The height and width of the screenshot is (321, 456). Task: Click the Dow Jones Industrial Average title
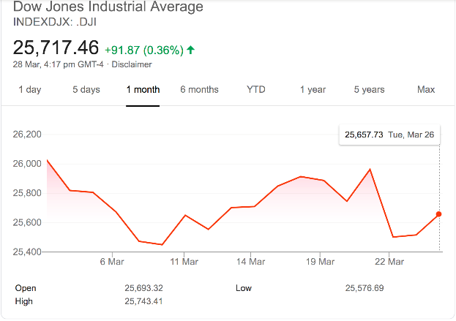pos(108,7)
